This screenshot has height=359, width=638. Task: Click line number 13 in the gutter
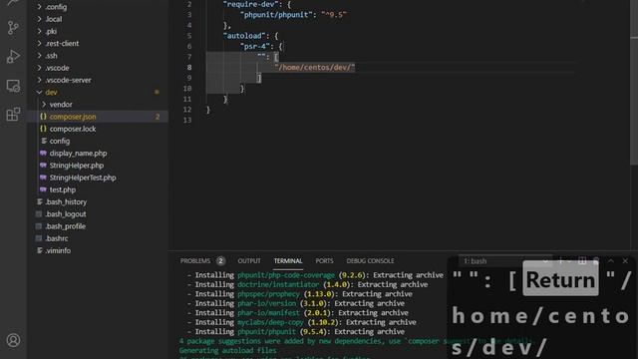pyautogui.click(x=187, y=120)
